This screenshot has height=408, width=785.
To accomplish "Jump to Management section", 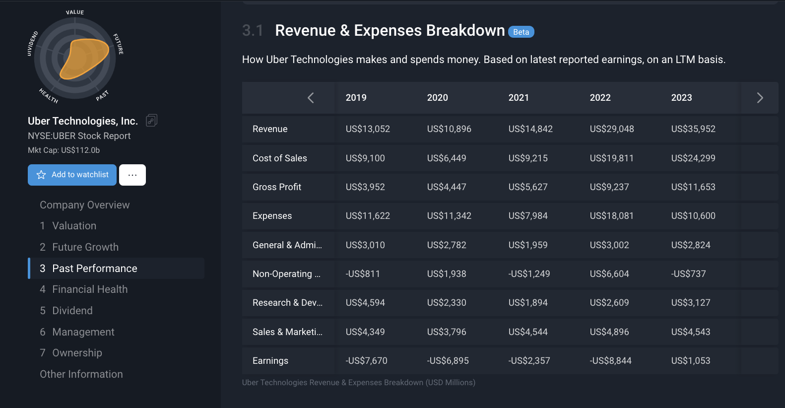I will 77,332.
